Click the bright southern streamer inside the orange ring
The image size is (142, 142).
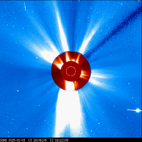pos(70,85)
